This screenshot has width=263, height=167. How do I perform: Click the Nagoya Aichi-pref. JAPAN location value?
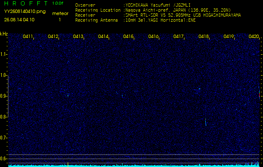[156, 10]
